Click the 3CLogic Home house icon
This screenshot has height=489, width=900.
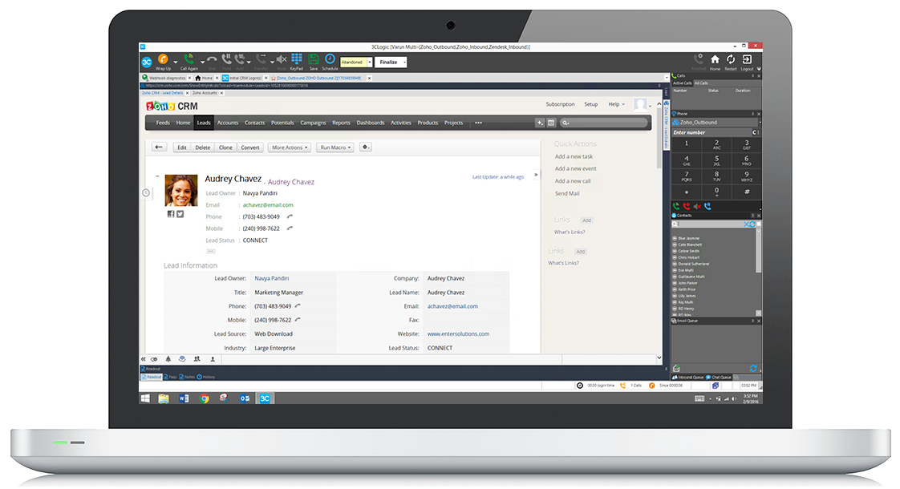(715, 60)
